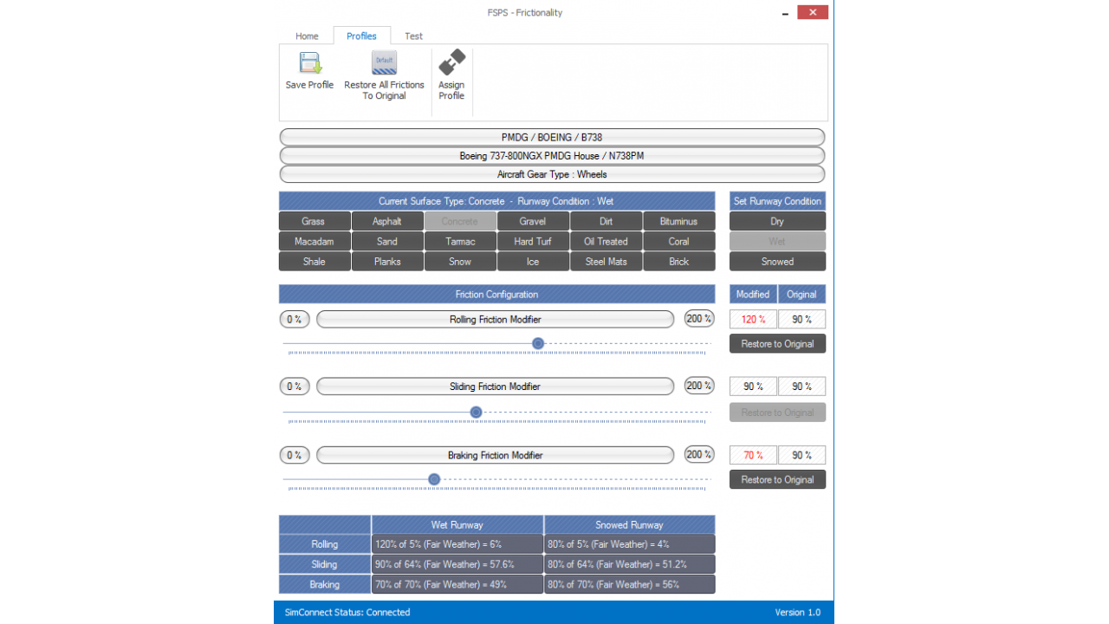Viewport: 1109px width, 624px height.
Task: Click the '80% of 70% (Fair Weather) = 56%' cell
Action: pos(629,584)
